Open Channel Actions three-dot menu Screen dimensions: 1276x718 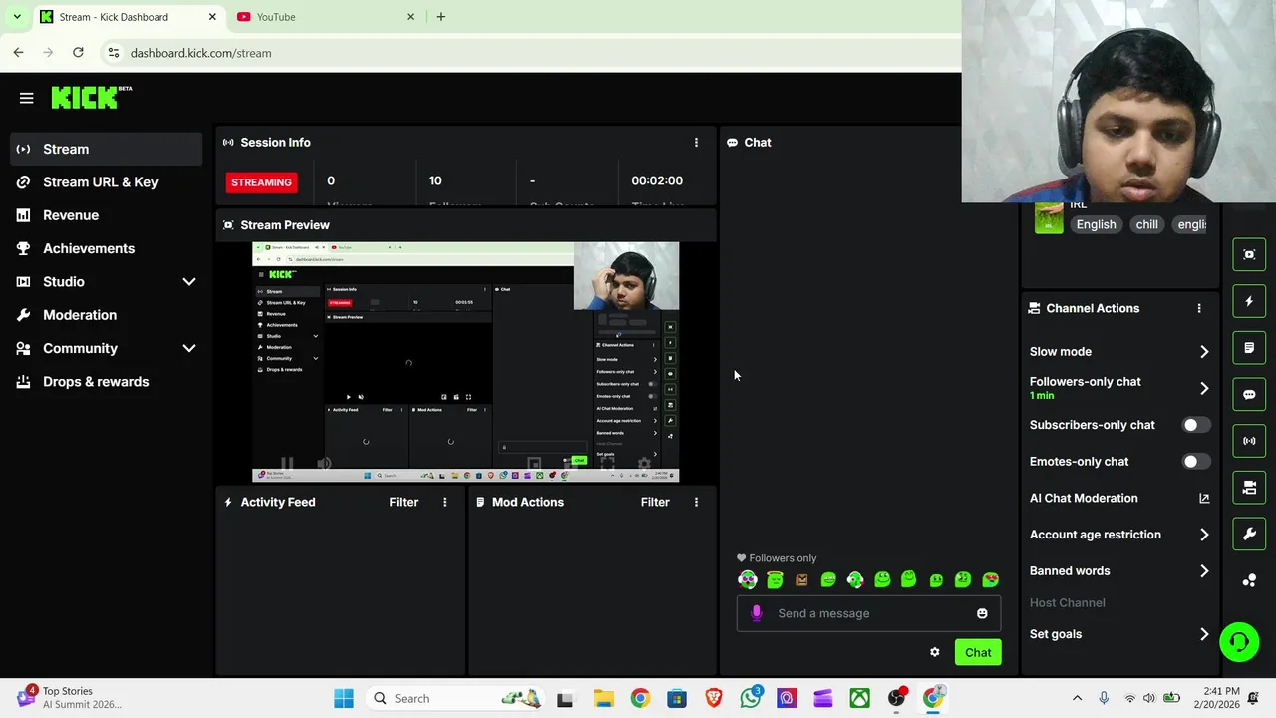pyautogui.click(x=1199, y=308)
